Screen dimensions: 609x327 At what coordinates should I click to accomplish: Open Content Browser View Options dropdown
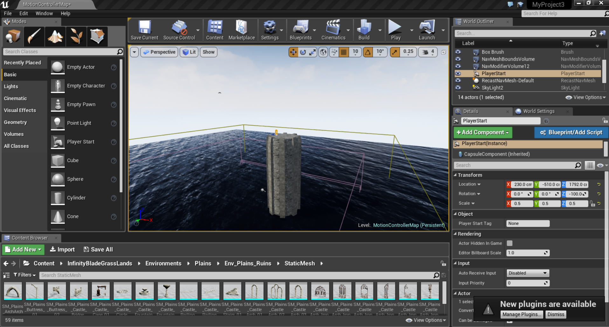click(x=426, y=320)
